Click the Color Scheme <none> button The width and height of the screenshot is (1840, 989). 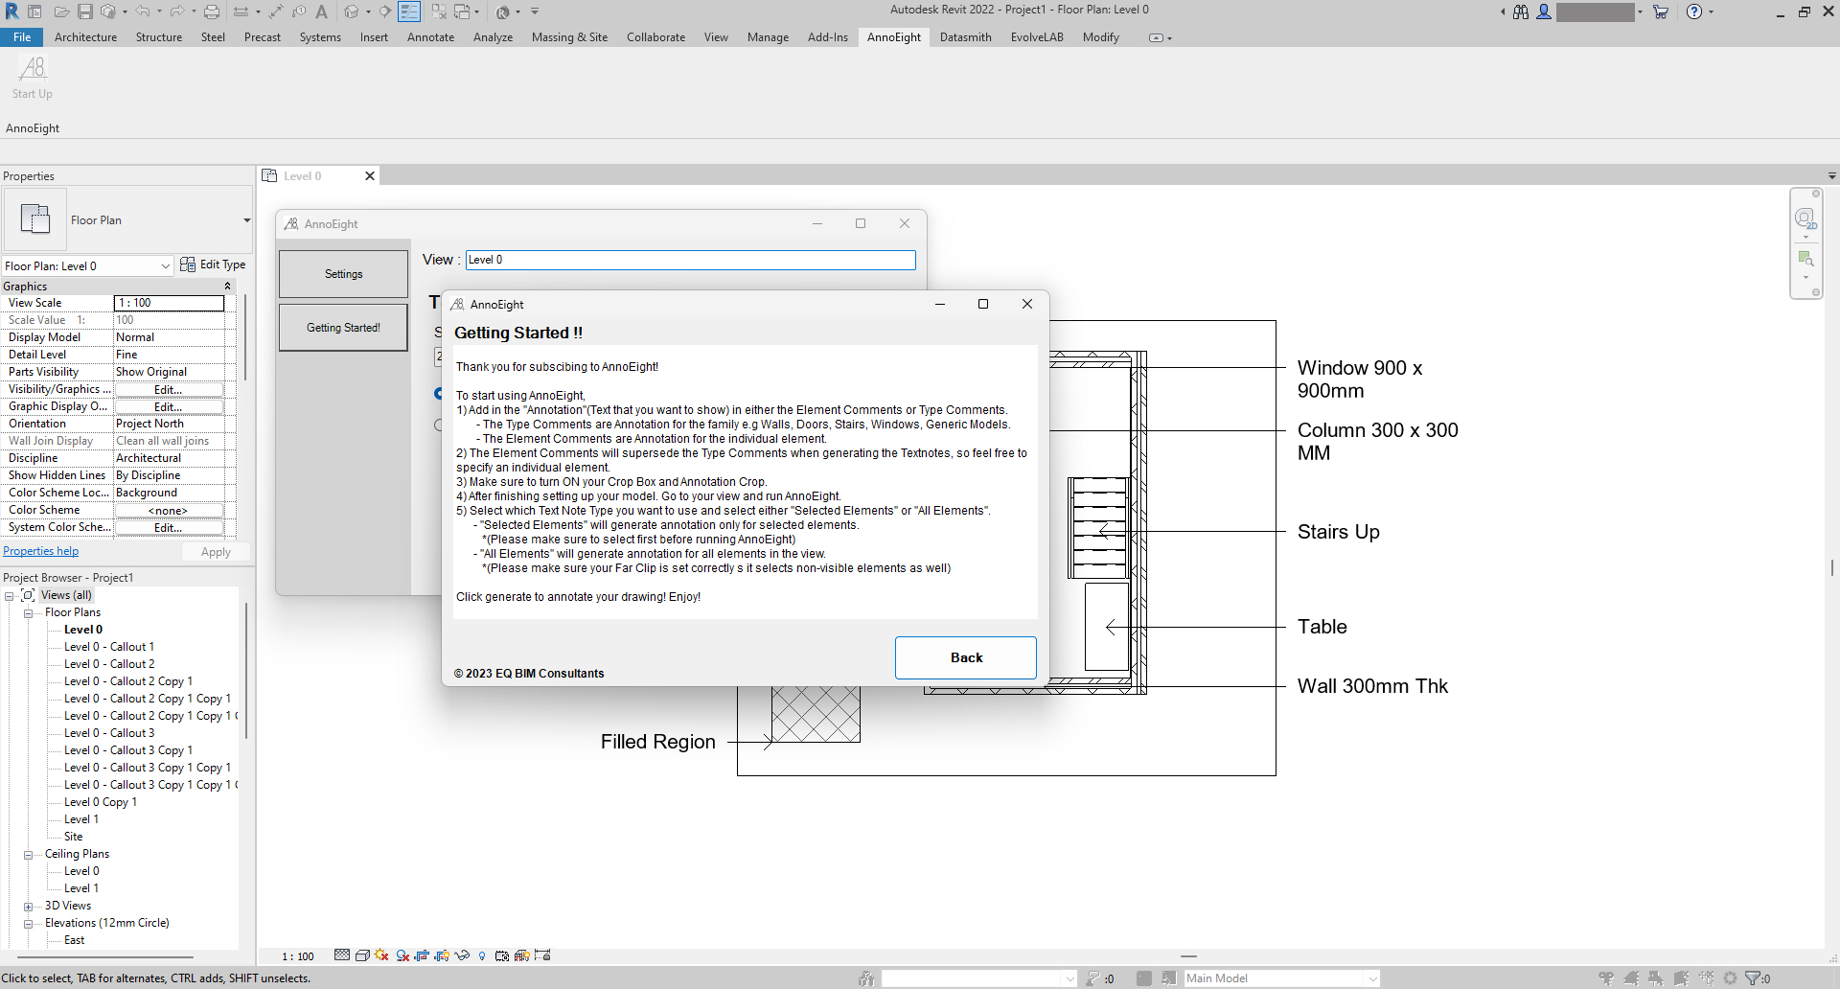point(169,510)
